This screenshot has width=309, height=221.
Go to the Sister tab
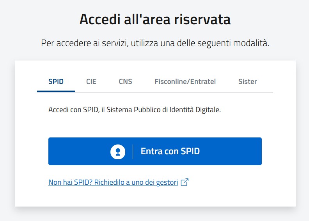coord(247,82)
